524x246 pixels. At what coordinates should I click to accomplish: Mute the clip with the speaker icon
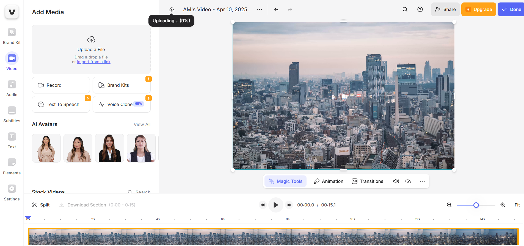tap(396, 181)
